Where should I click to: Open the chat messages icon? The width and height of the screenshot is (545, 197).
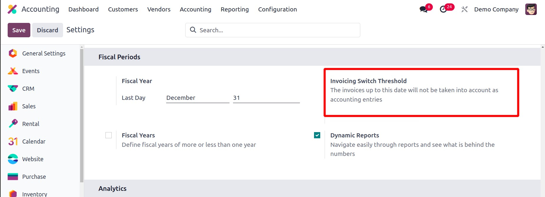(424, 9)
